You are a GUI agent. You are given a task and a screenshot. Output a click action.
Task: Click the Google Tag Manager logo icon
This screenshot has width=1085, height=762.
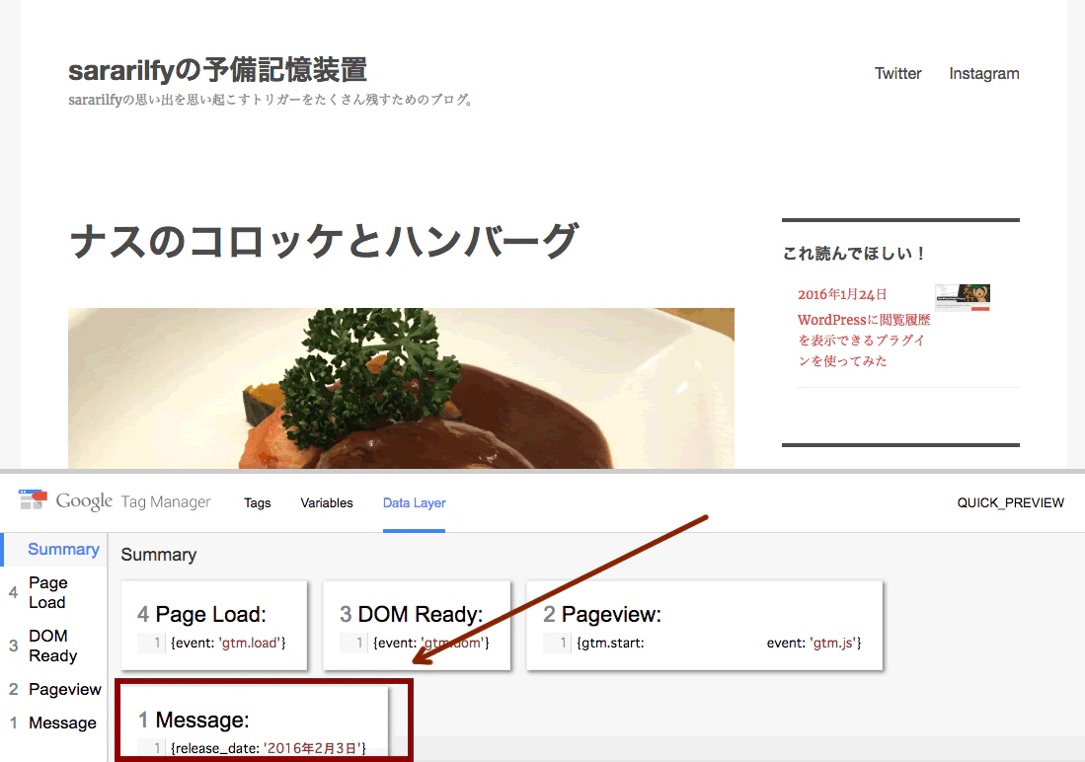coord(33,499)
